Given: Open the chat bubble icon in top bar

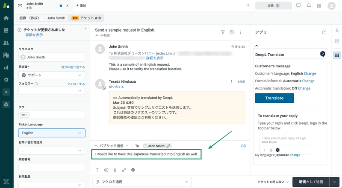Looking at the screenshot, I should [298, 6].
